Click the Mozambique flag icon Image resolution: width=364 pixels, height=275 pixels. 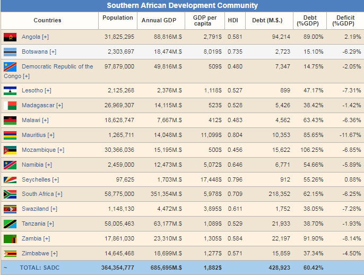(10, 150)
